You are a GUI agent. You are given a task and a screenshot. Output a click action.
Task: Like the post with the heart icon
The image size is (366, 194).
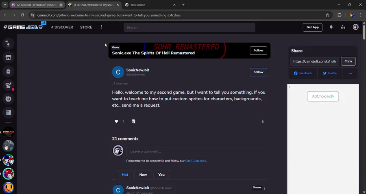click(116, 121)
